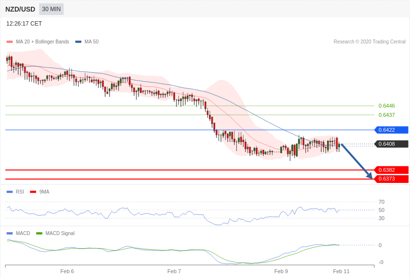Click the Feb 11 date axis label
Image resolution: width=410 pixels, height=278 pixels.
(x=341, y=271)
